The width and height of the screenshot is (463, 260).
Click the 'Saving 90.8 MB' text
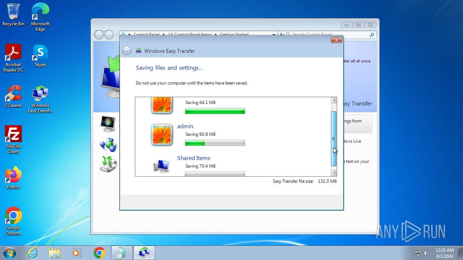pyautogui.click(x=200, y=134)
